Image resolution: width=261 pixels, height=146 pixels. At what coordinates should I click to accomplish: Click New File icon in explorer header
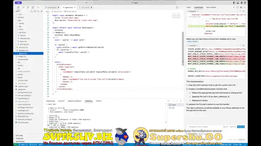32,11
